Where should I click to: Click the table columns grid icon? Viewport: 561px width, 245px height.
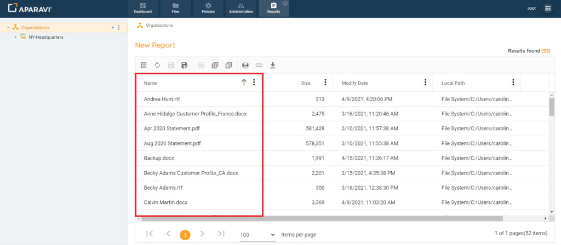(x=144, y=65)
